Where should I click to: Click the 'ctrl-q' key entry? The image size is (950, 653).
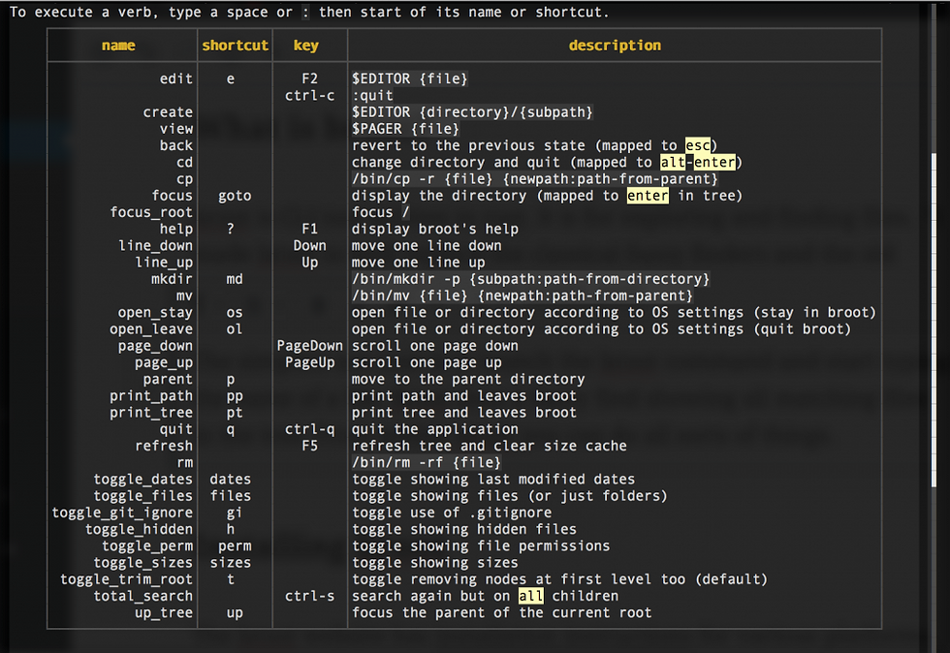coord(309,429)
